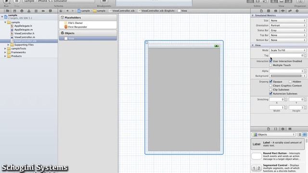The width and height of the screenshot is (308, 173).
Task: Toggle the Breakpoints toolbar button
Action: [104, 1]
